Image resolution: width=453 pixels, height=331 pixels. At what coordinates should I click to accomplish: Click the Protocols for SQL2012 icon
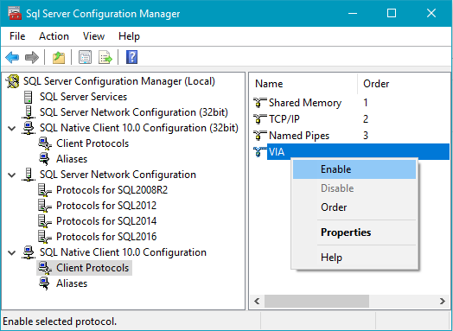45,206
